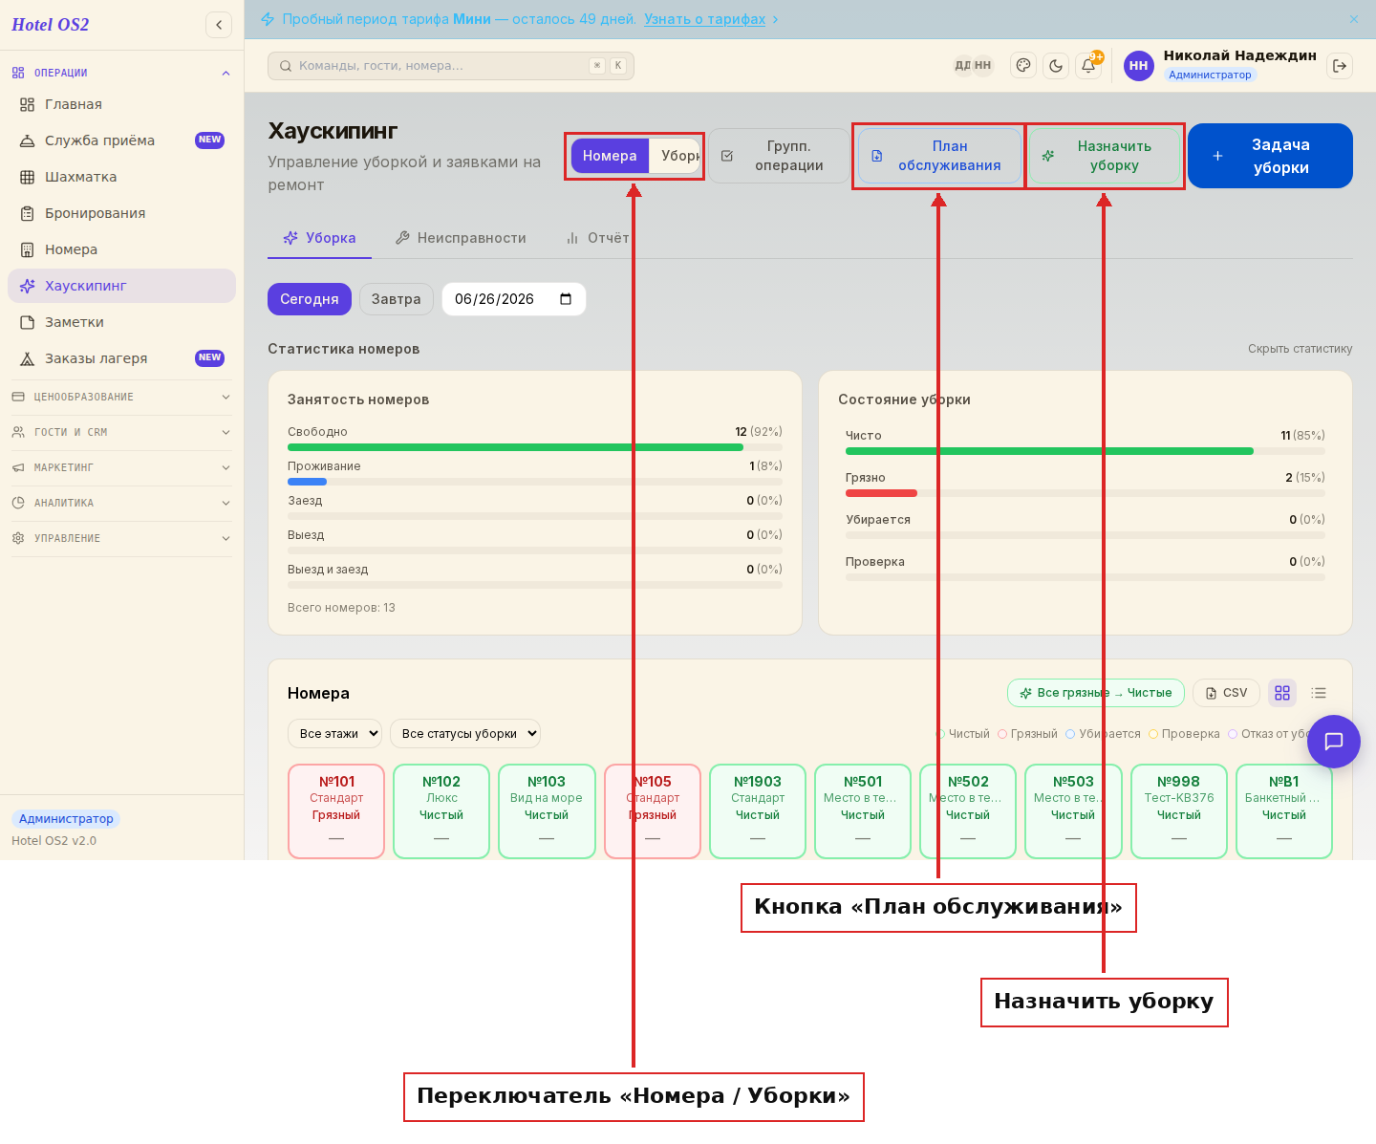1376x1144 pixels.
Task: Switch rooms to list view icon
Action: pos(1319,693)
